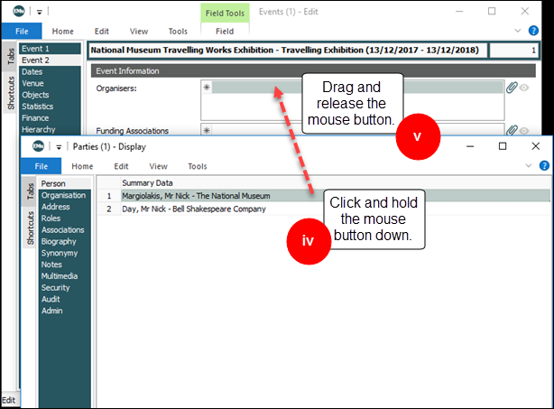Open quick access dropdown in Parties title bar
The height and width of the screenshot is (409, 554).
pyautogui.click(x=60, y=147)
